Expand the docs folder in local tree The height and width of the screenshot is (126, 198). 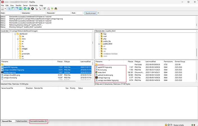[x=18, y=39]
